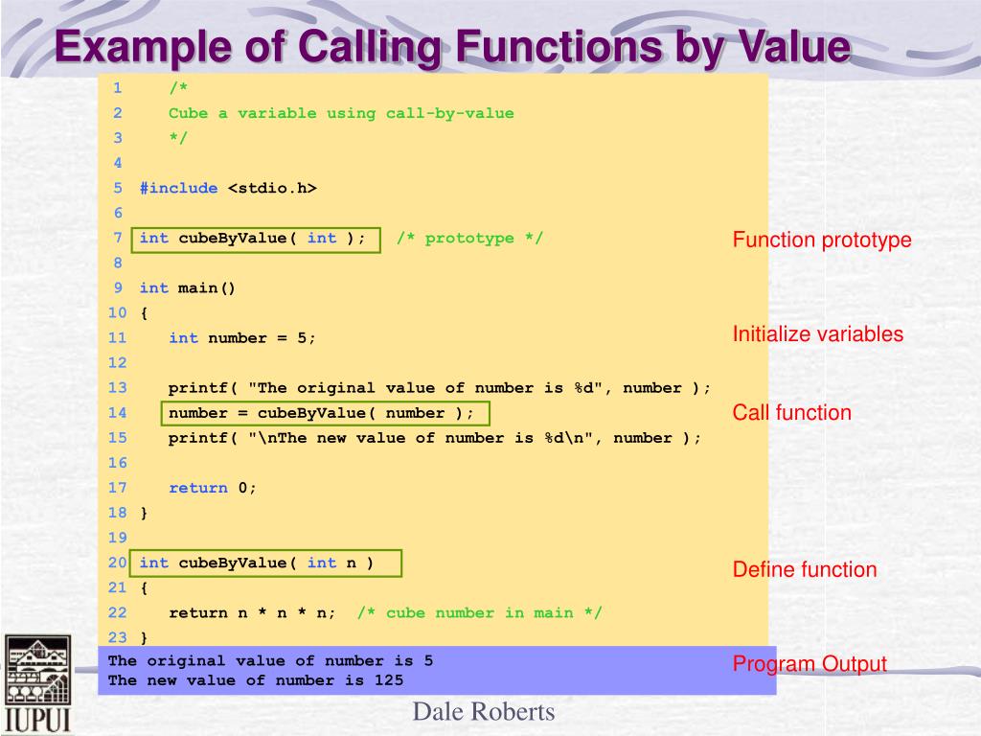Click the comment 'Cube a variable using call-by-value'
Viewport: 981px width, 736px height.
341,113
